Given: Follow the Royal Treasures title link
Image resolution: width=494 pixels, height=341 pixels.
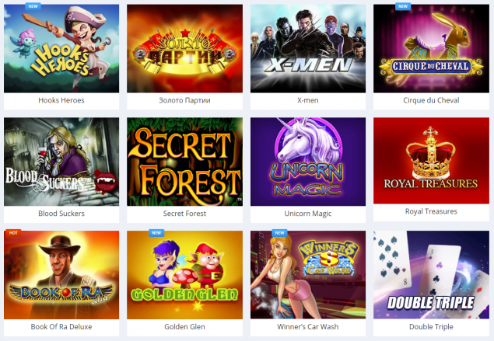Looking at the screenshot, I should [431, 211].
